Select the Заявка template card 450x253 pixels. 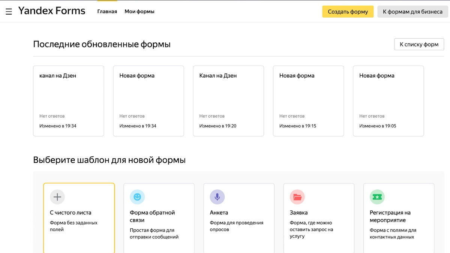click(x=318, y=217)
